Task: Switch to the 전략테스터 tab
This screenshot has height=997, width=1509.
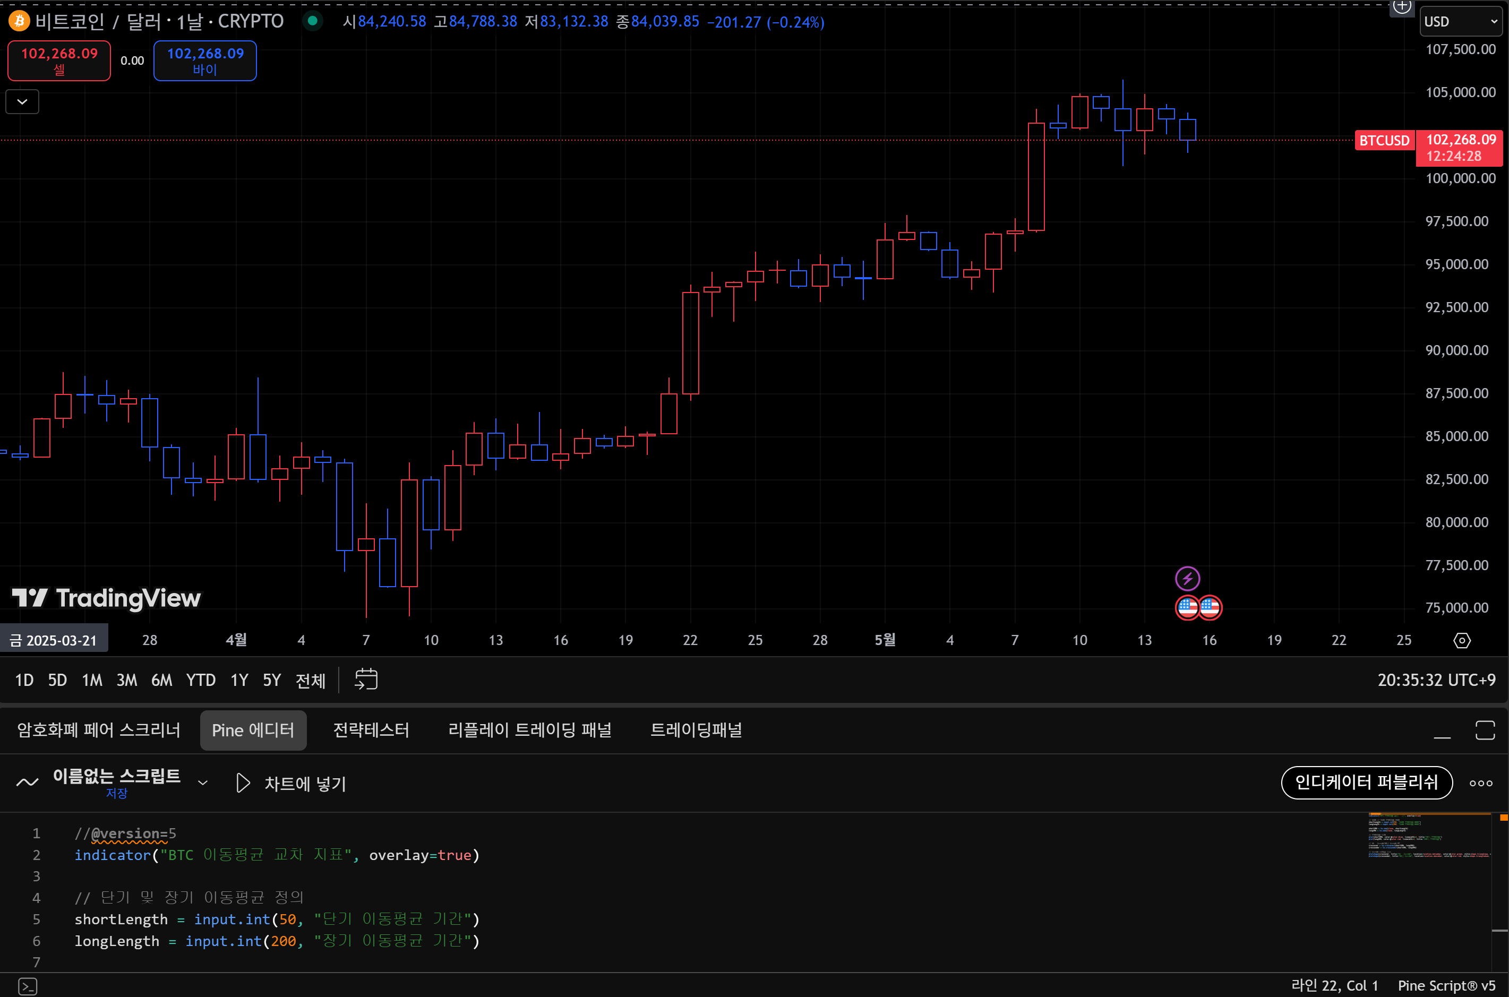Action: click(x=371, y=730)
